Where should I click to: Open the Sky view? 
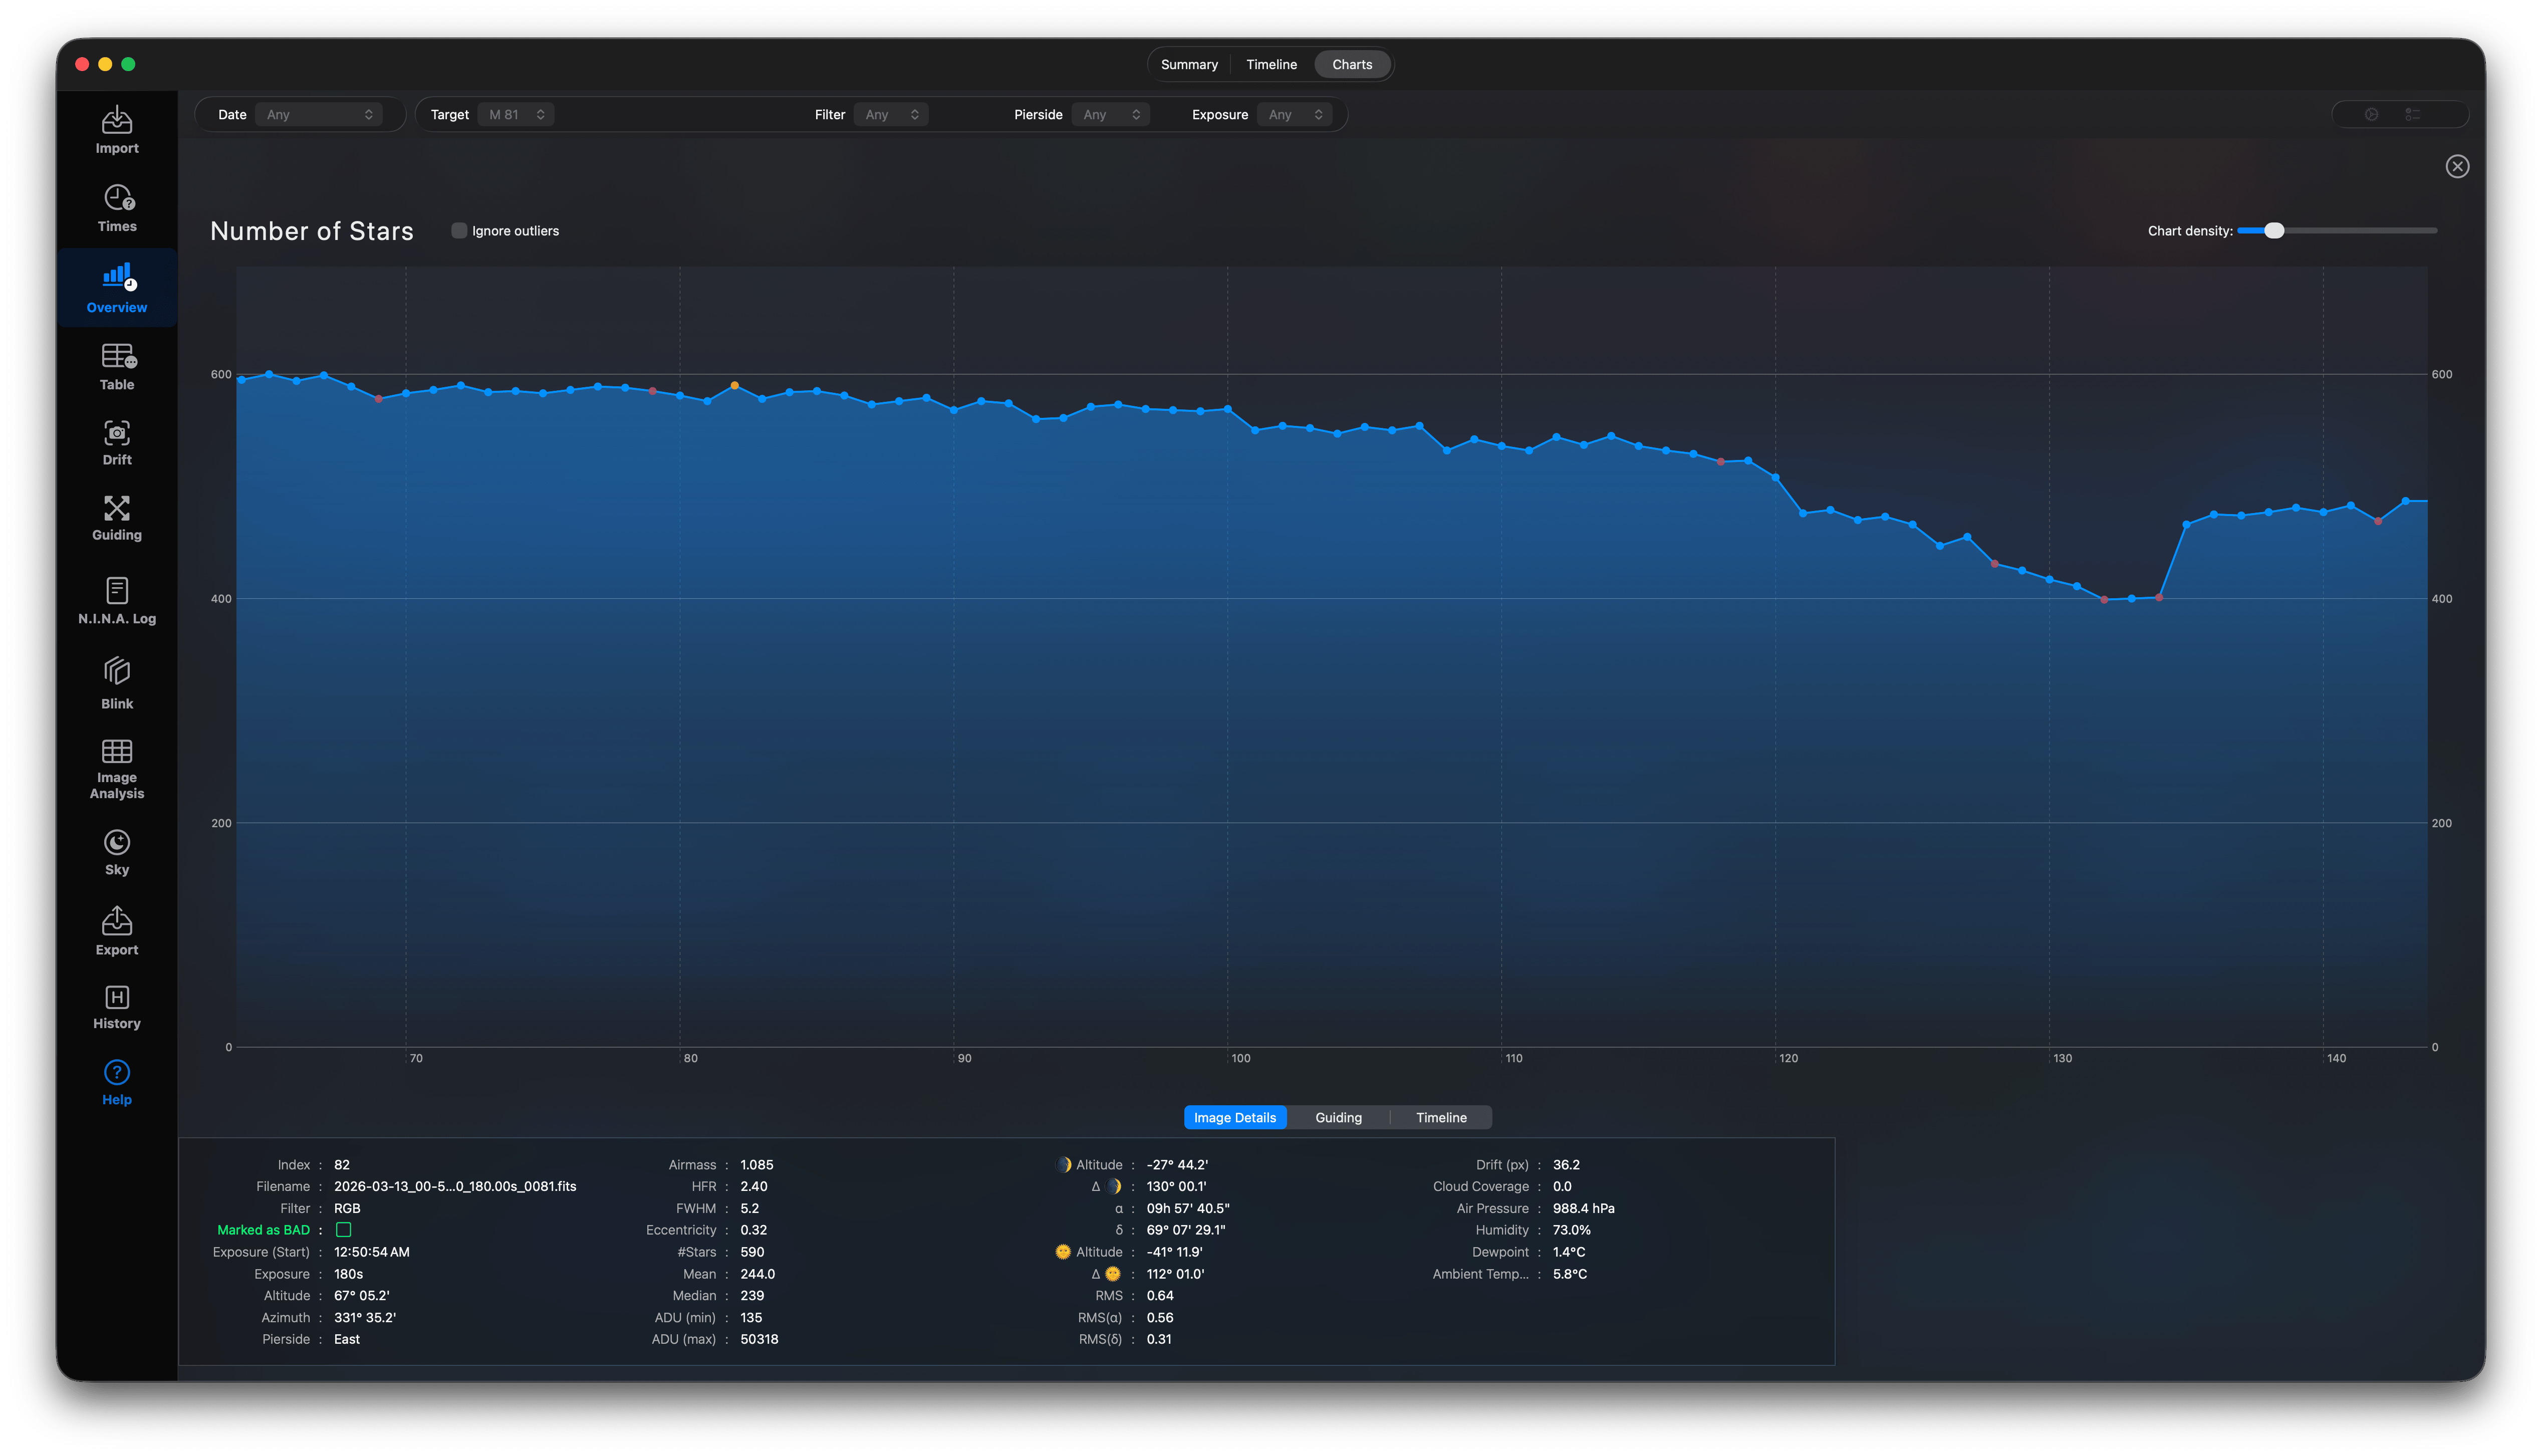pos(117,853)
